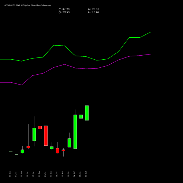This screenshot has height=183, width=183.
Task: Select the red candle for 01 Feb
Action: (x=57, y=151)
